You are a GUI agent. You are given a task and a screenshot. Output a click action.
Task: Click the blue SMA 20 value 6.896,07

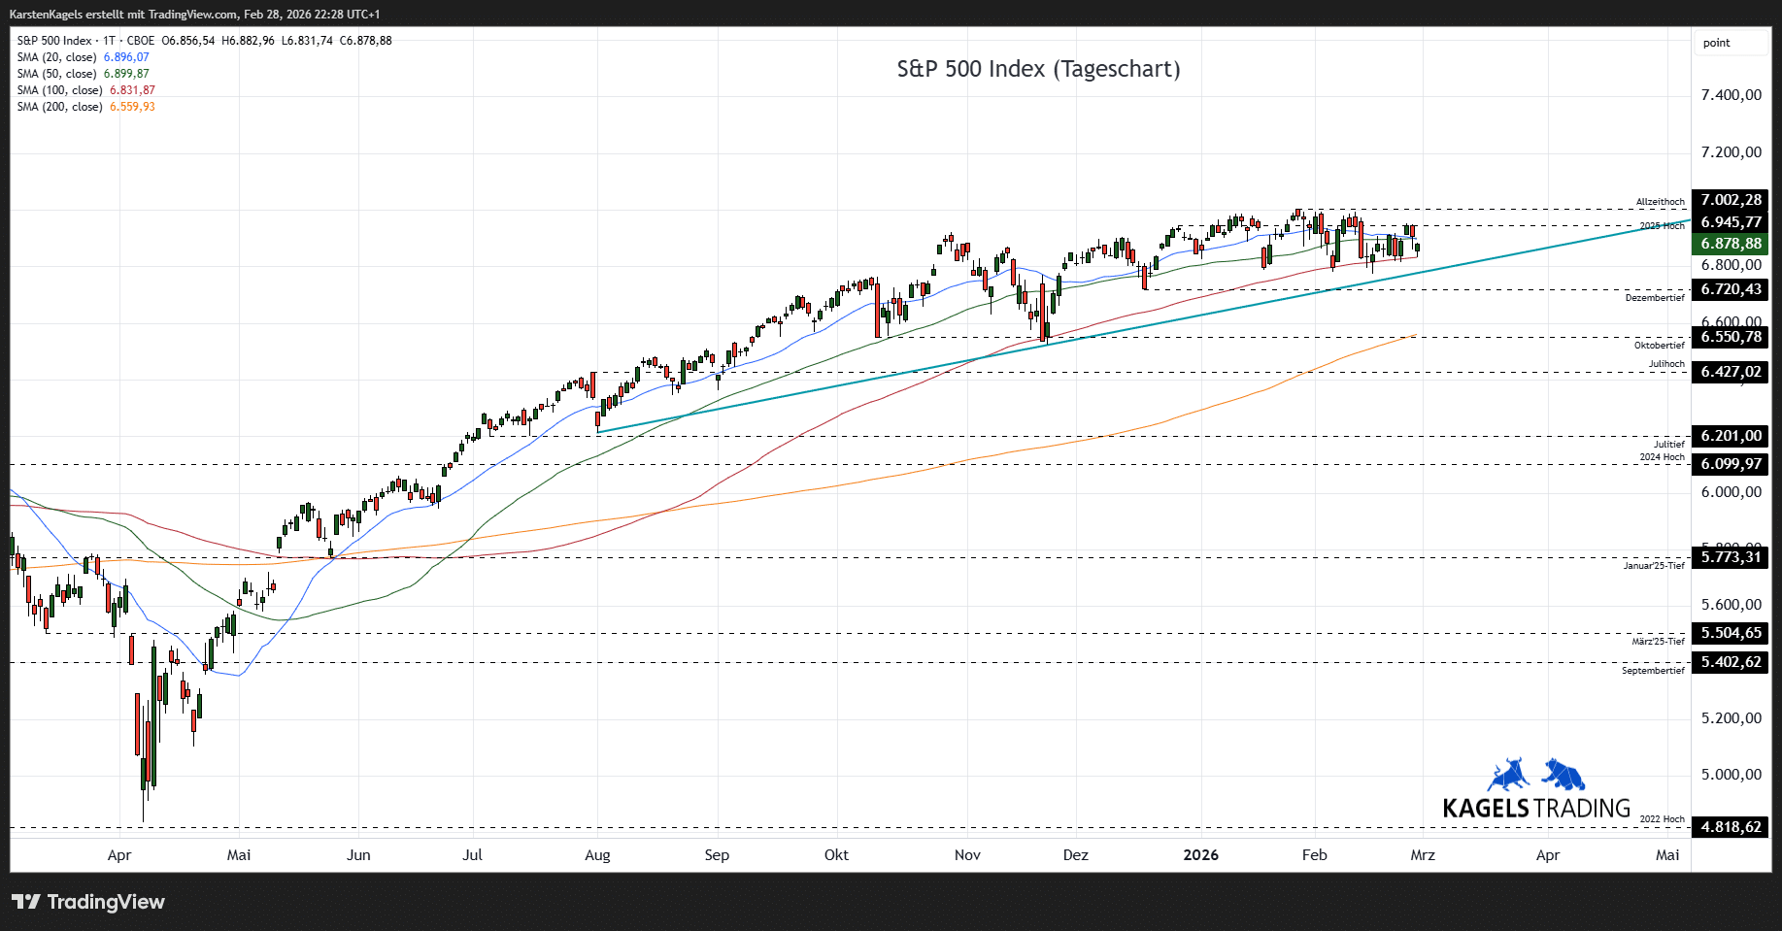pyautogui.click(x=126, y=57)
